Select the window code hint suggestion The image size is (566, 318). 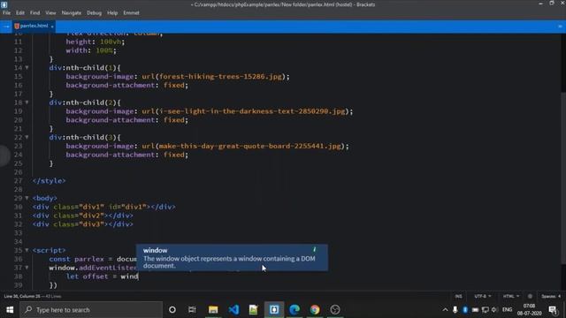point(232,257)
